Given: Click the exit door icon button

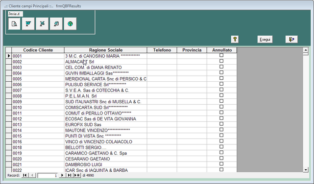Looking at the screenshot, I should tap(291, 40).
